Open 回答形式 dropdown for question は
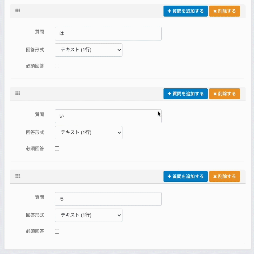 point(88,50)
